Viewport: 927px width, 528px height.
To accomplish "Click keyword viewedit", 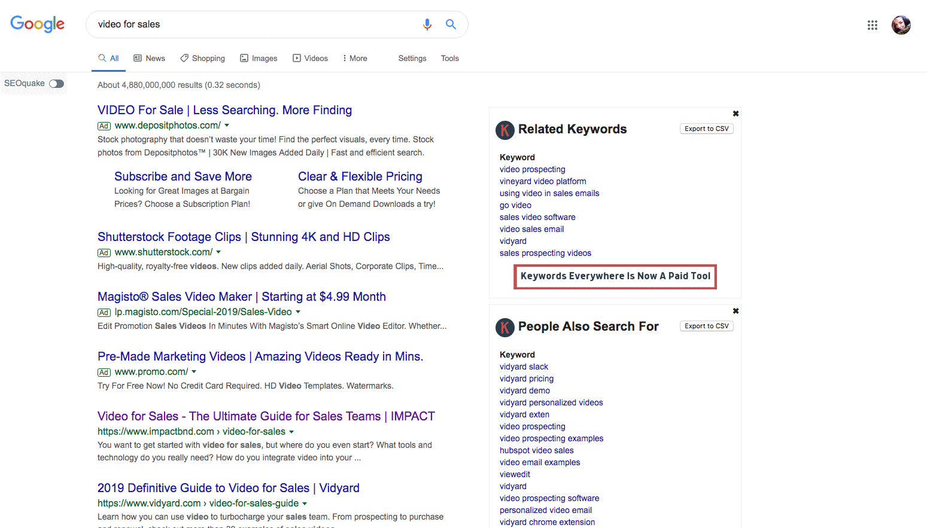I will tap(515, 474).
